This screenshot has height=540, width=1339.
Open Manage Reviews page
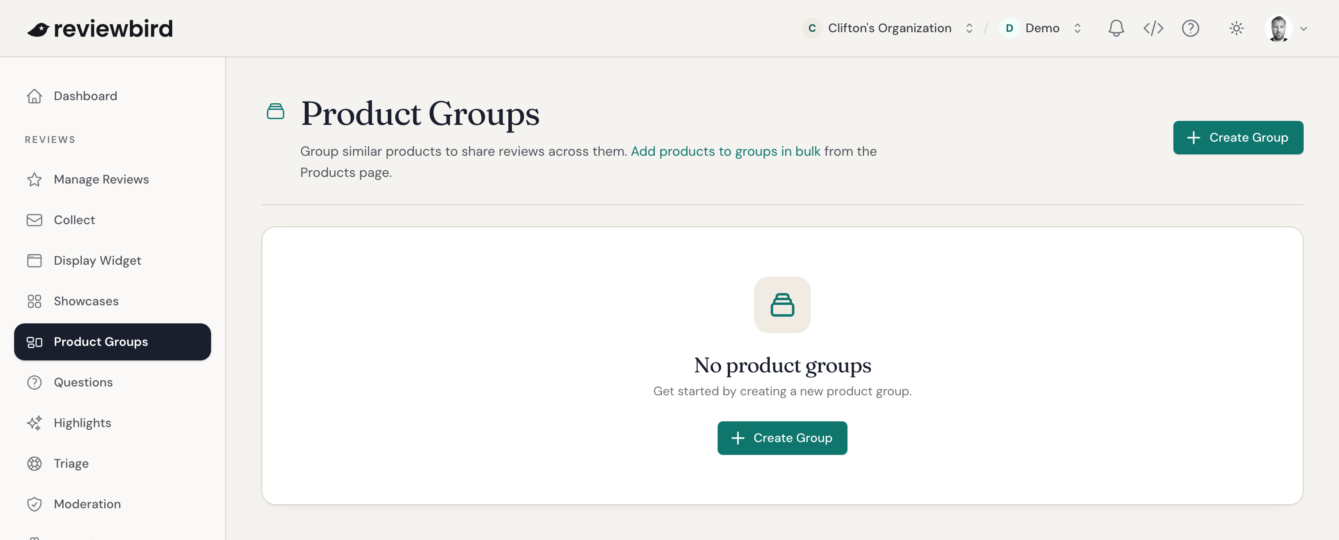[112, 179]
